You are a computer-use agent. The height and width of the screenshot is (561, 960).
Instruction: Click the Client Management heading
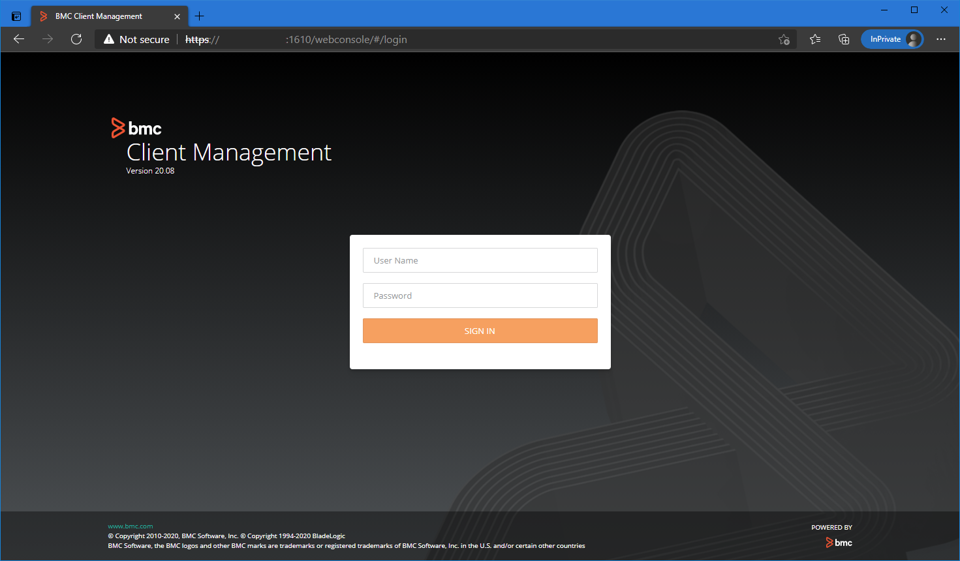229,153
